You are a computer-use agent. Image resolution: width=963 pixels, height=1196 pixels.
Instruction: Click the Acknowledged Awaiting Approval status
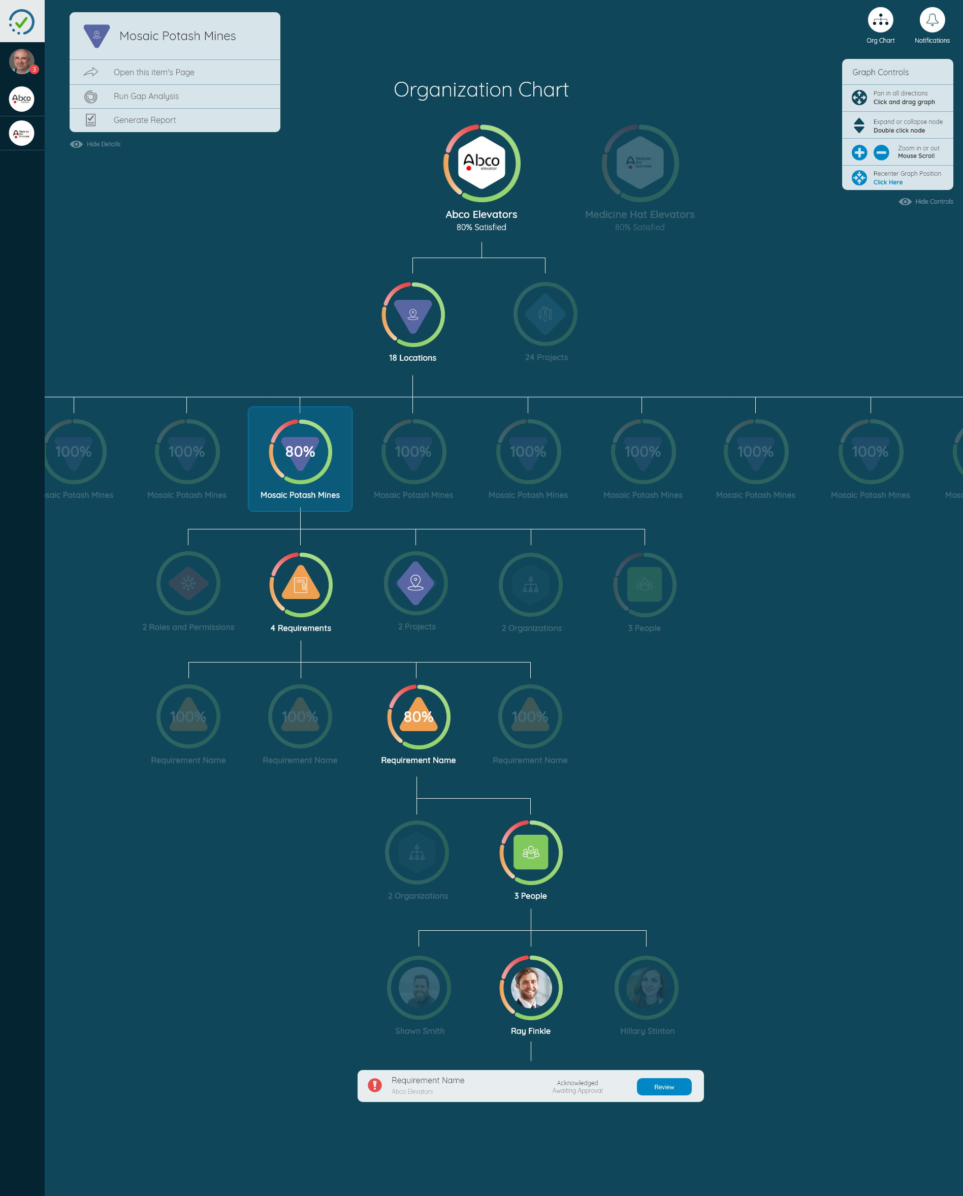[x=577, y=1087]
